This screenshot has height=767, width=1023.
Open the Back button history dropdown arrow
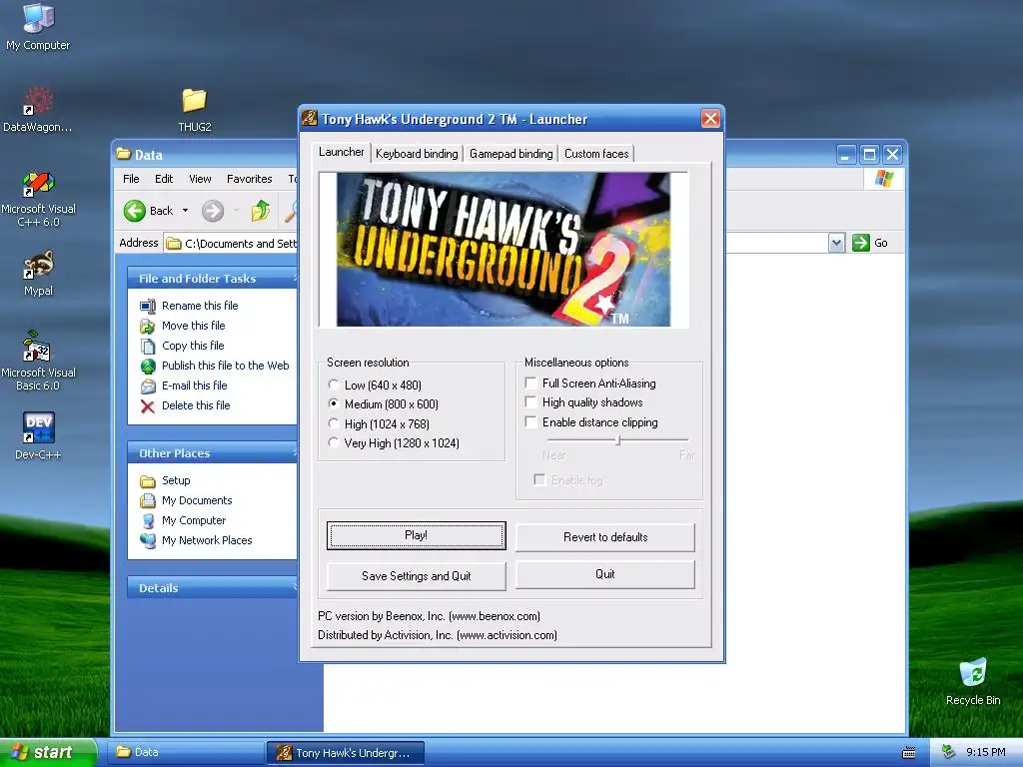(x=185, y=211)
